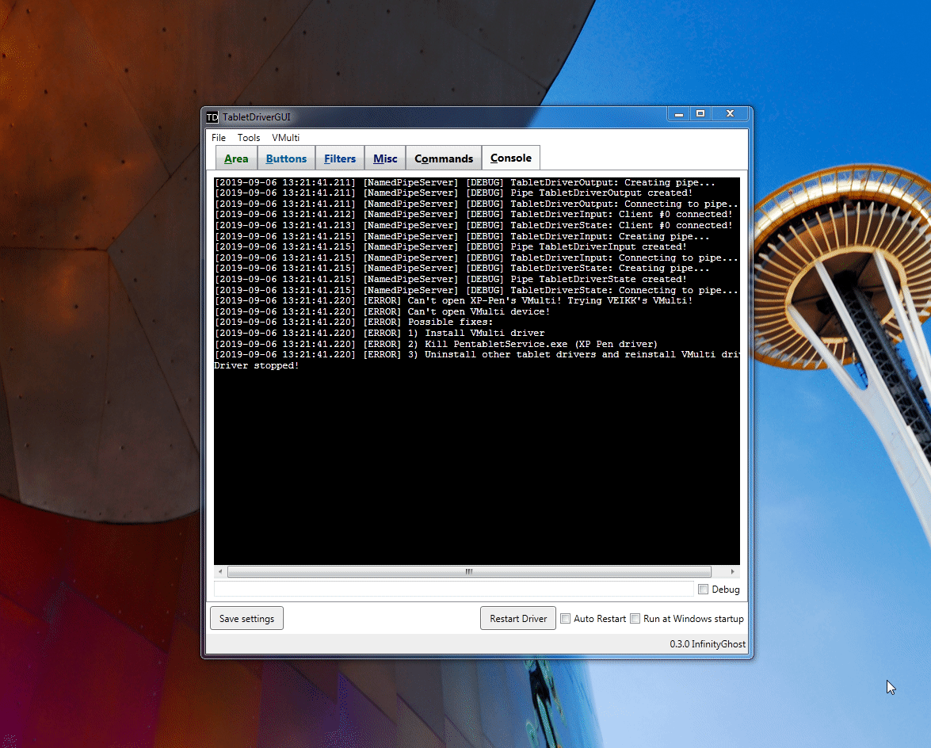Viewport: 931px width, 748px height.
Task: Click the horizontal scrollbar right arrow
Action: 733,571
